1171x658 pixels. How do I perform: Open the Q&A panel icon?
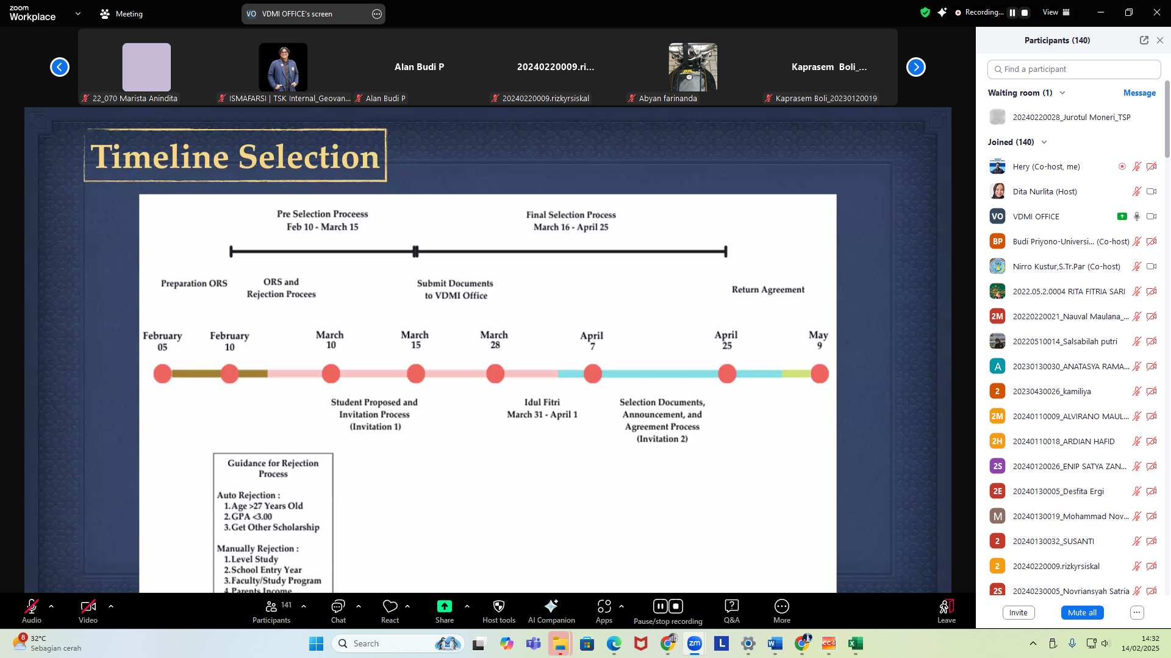coord(731,606)
